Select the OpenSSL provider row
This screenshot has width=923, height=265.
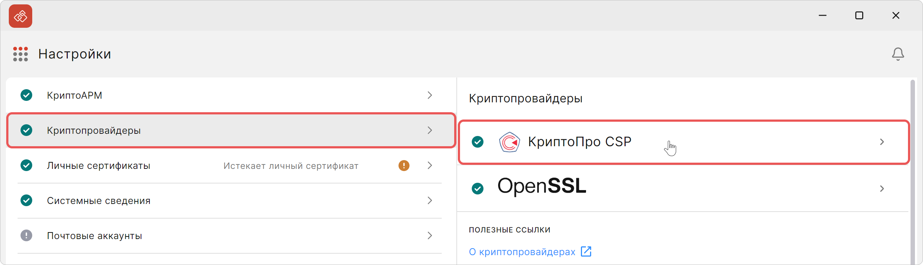tap(623, 189)
